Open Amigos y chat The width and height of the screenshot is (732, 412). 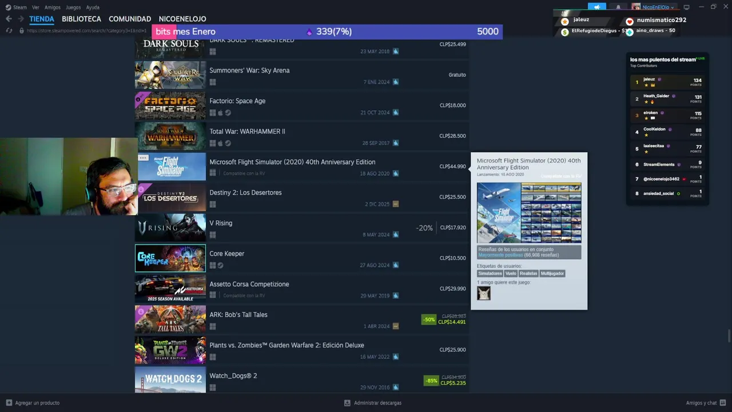point(706,403)
